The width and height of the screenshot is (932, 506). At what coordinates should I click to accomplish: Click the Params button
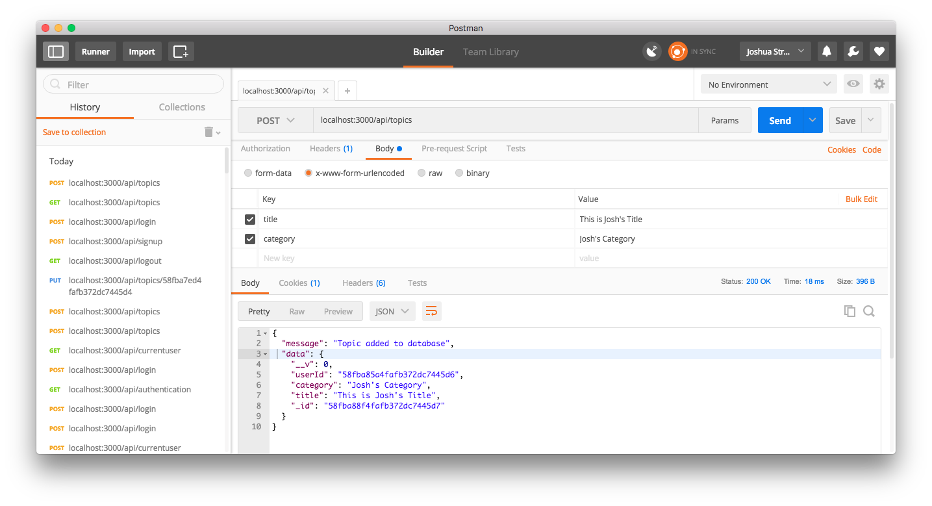point(725,120)
